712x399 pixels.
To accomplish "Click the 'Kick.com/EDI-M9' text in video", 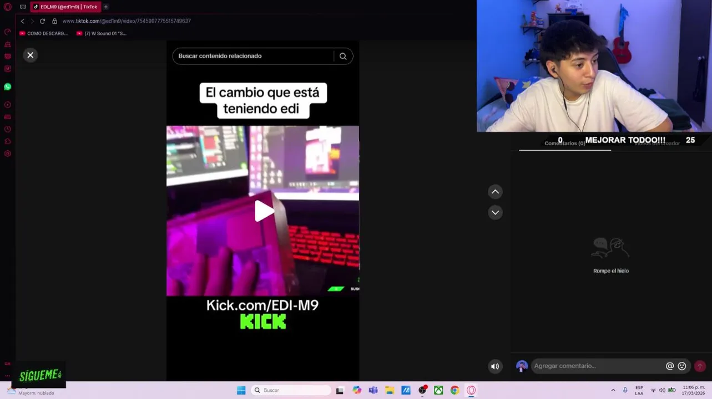I will tap(262, 305).
